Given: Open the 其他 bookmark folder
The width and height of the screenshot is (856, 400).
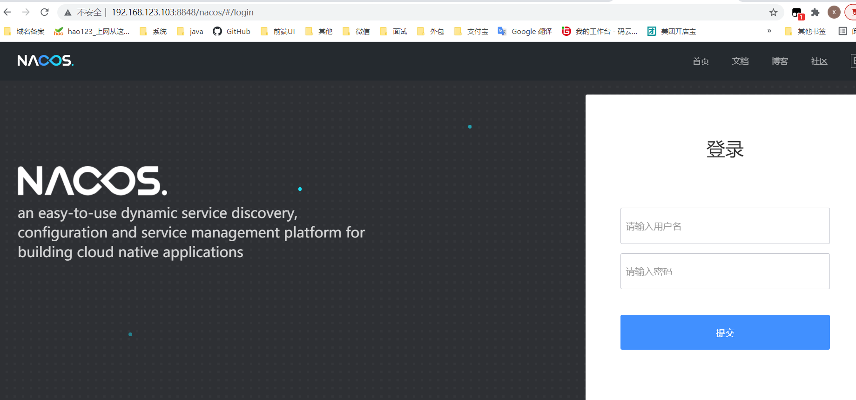Looking at the screenshot, I should pyautogui.click(x=319, y=31).
